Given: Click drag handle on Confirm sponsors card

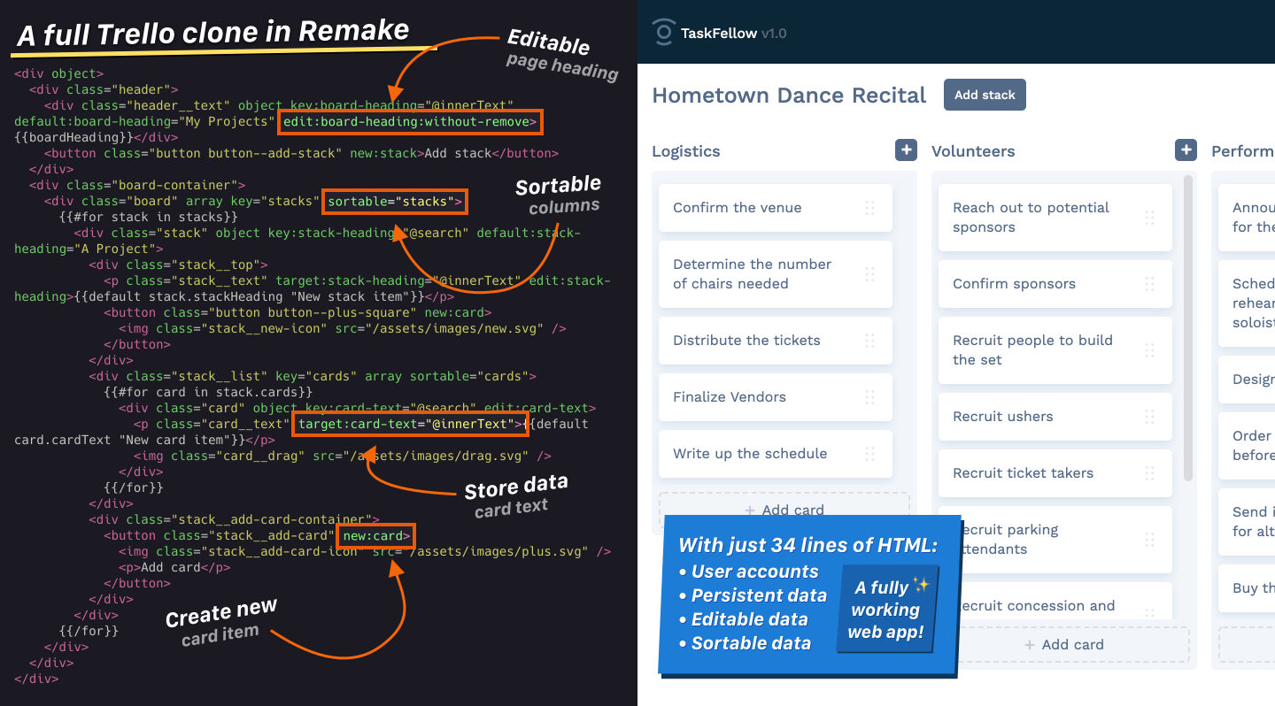Looking at the screenshot, I should tap(1149, 284).
